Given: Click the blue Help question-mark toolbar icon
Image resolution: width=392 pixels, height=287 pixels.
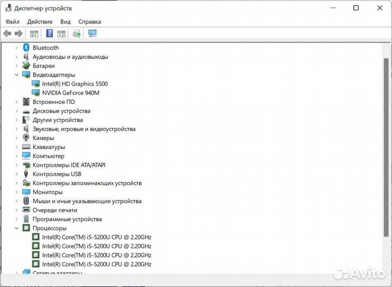Looking at the screenshot, I should pos(50,34).
